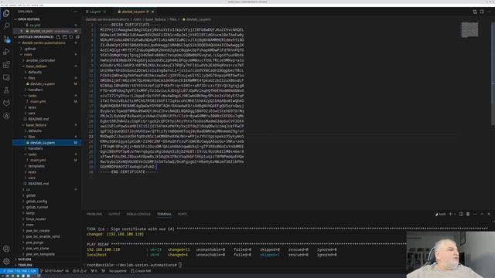This screenshot has width=495, height=278.
Task: Switch to the Output panel tab
Action: click(114, 214)
